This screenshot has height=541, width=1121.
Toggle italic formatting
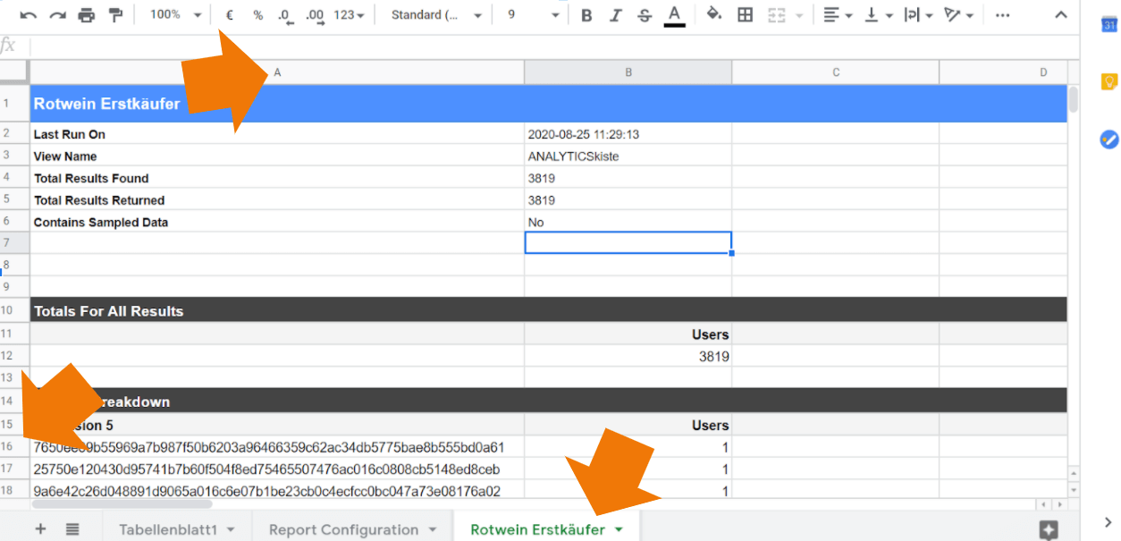point(615,15)
